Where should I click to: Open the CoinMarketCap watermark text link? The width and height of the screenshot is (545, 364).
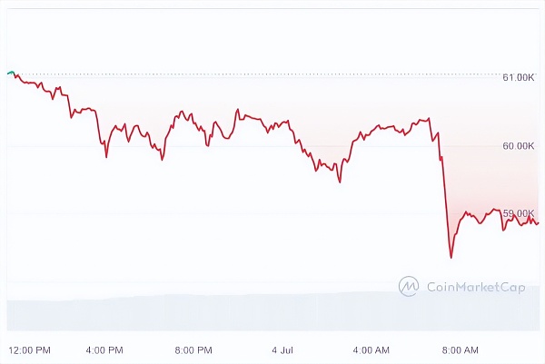click(x=476, y=287)
